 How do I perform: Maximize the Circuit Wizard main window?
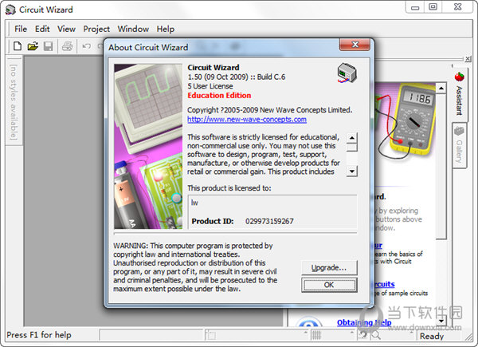(x=433, y=6)
